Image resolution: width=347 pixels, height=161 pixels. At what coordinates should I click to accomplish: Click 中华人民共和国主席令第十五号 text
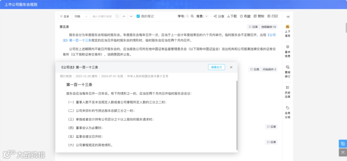pyautogui.click(x=147, y=76)
